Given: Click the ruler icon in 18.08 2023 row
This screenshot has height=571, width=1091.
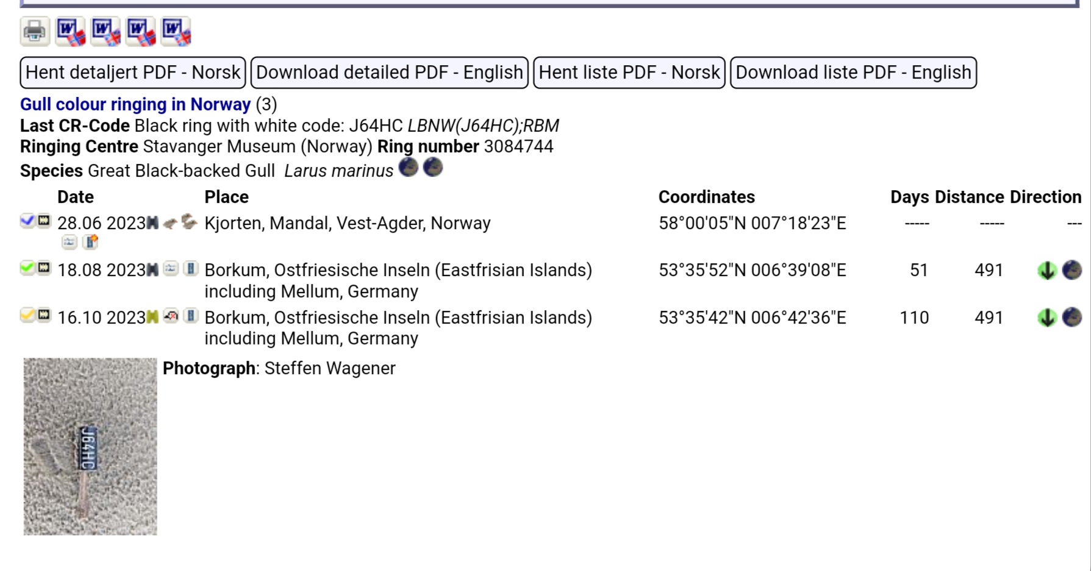Looking at the screenshot, I should tap(191, 269).
